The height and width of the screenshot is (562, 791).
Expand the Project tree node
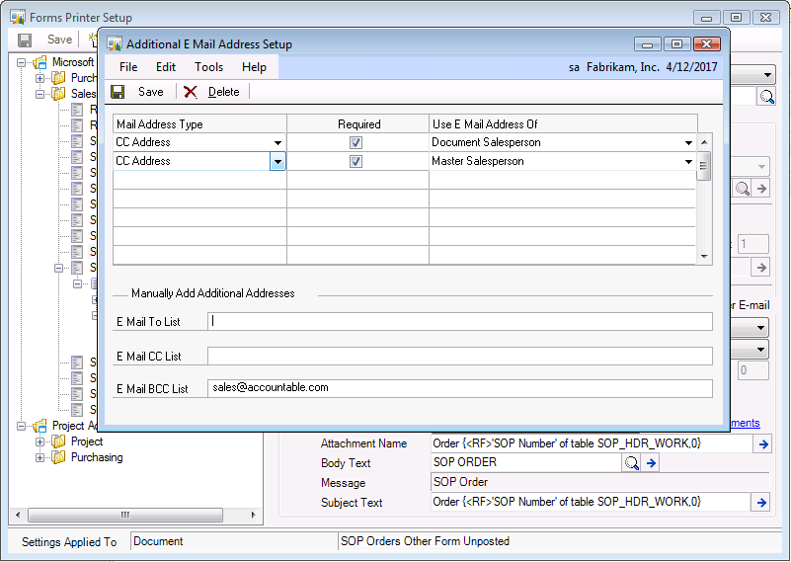click(x=40, y=442)
